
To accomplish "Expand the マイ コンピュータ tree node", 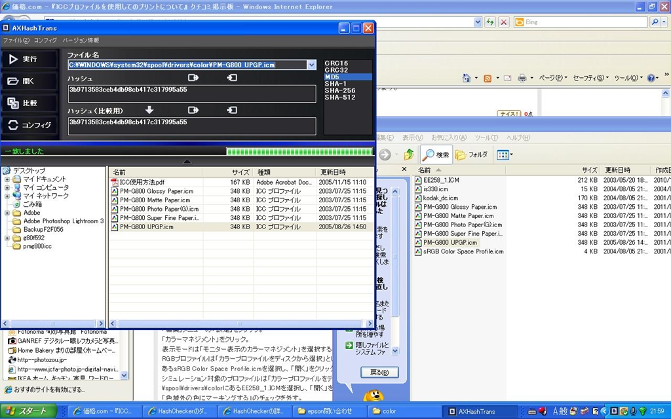I will pos(7,187).
